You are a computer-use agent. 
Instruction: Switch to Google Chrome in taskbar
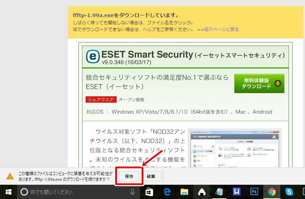271,192
